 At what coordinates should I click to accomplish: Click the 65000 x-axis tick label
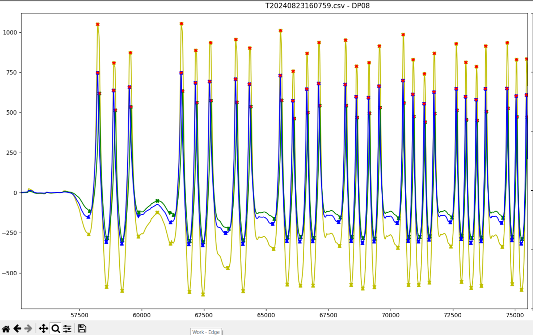coord(266,316)
